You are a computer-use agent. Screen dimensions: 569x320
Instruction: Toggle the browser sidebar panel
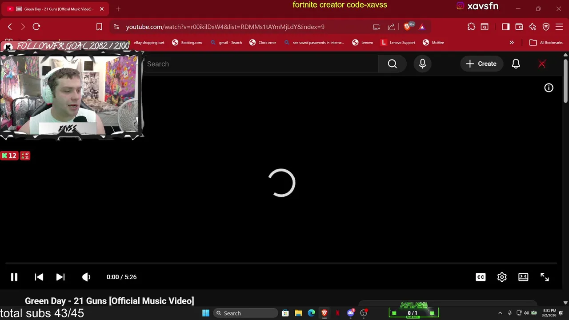[505, 27]
